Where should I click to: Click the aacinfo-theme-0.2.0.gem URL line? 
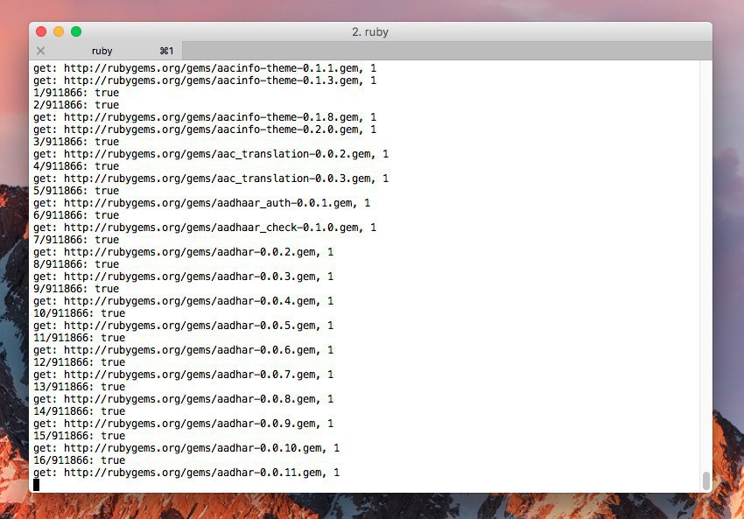(205, 130)
